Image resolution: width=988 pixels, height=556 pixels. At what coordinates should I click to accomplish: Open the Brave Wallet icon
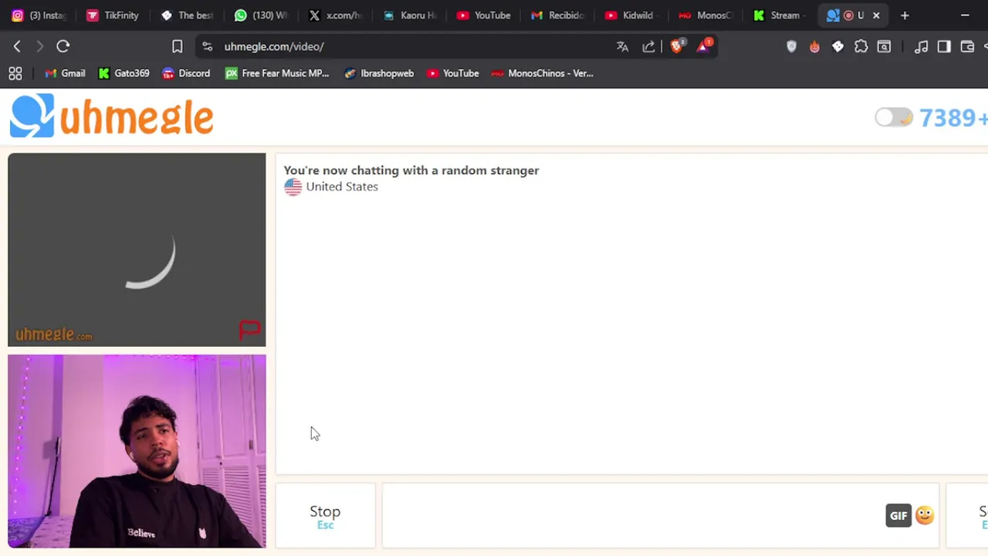click(967, 46)
